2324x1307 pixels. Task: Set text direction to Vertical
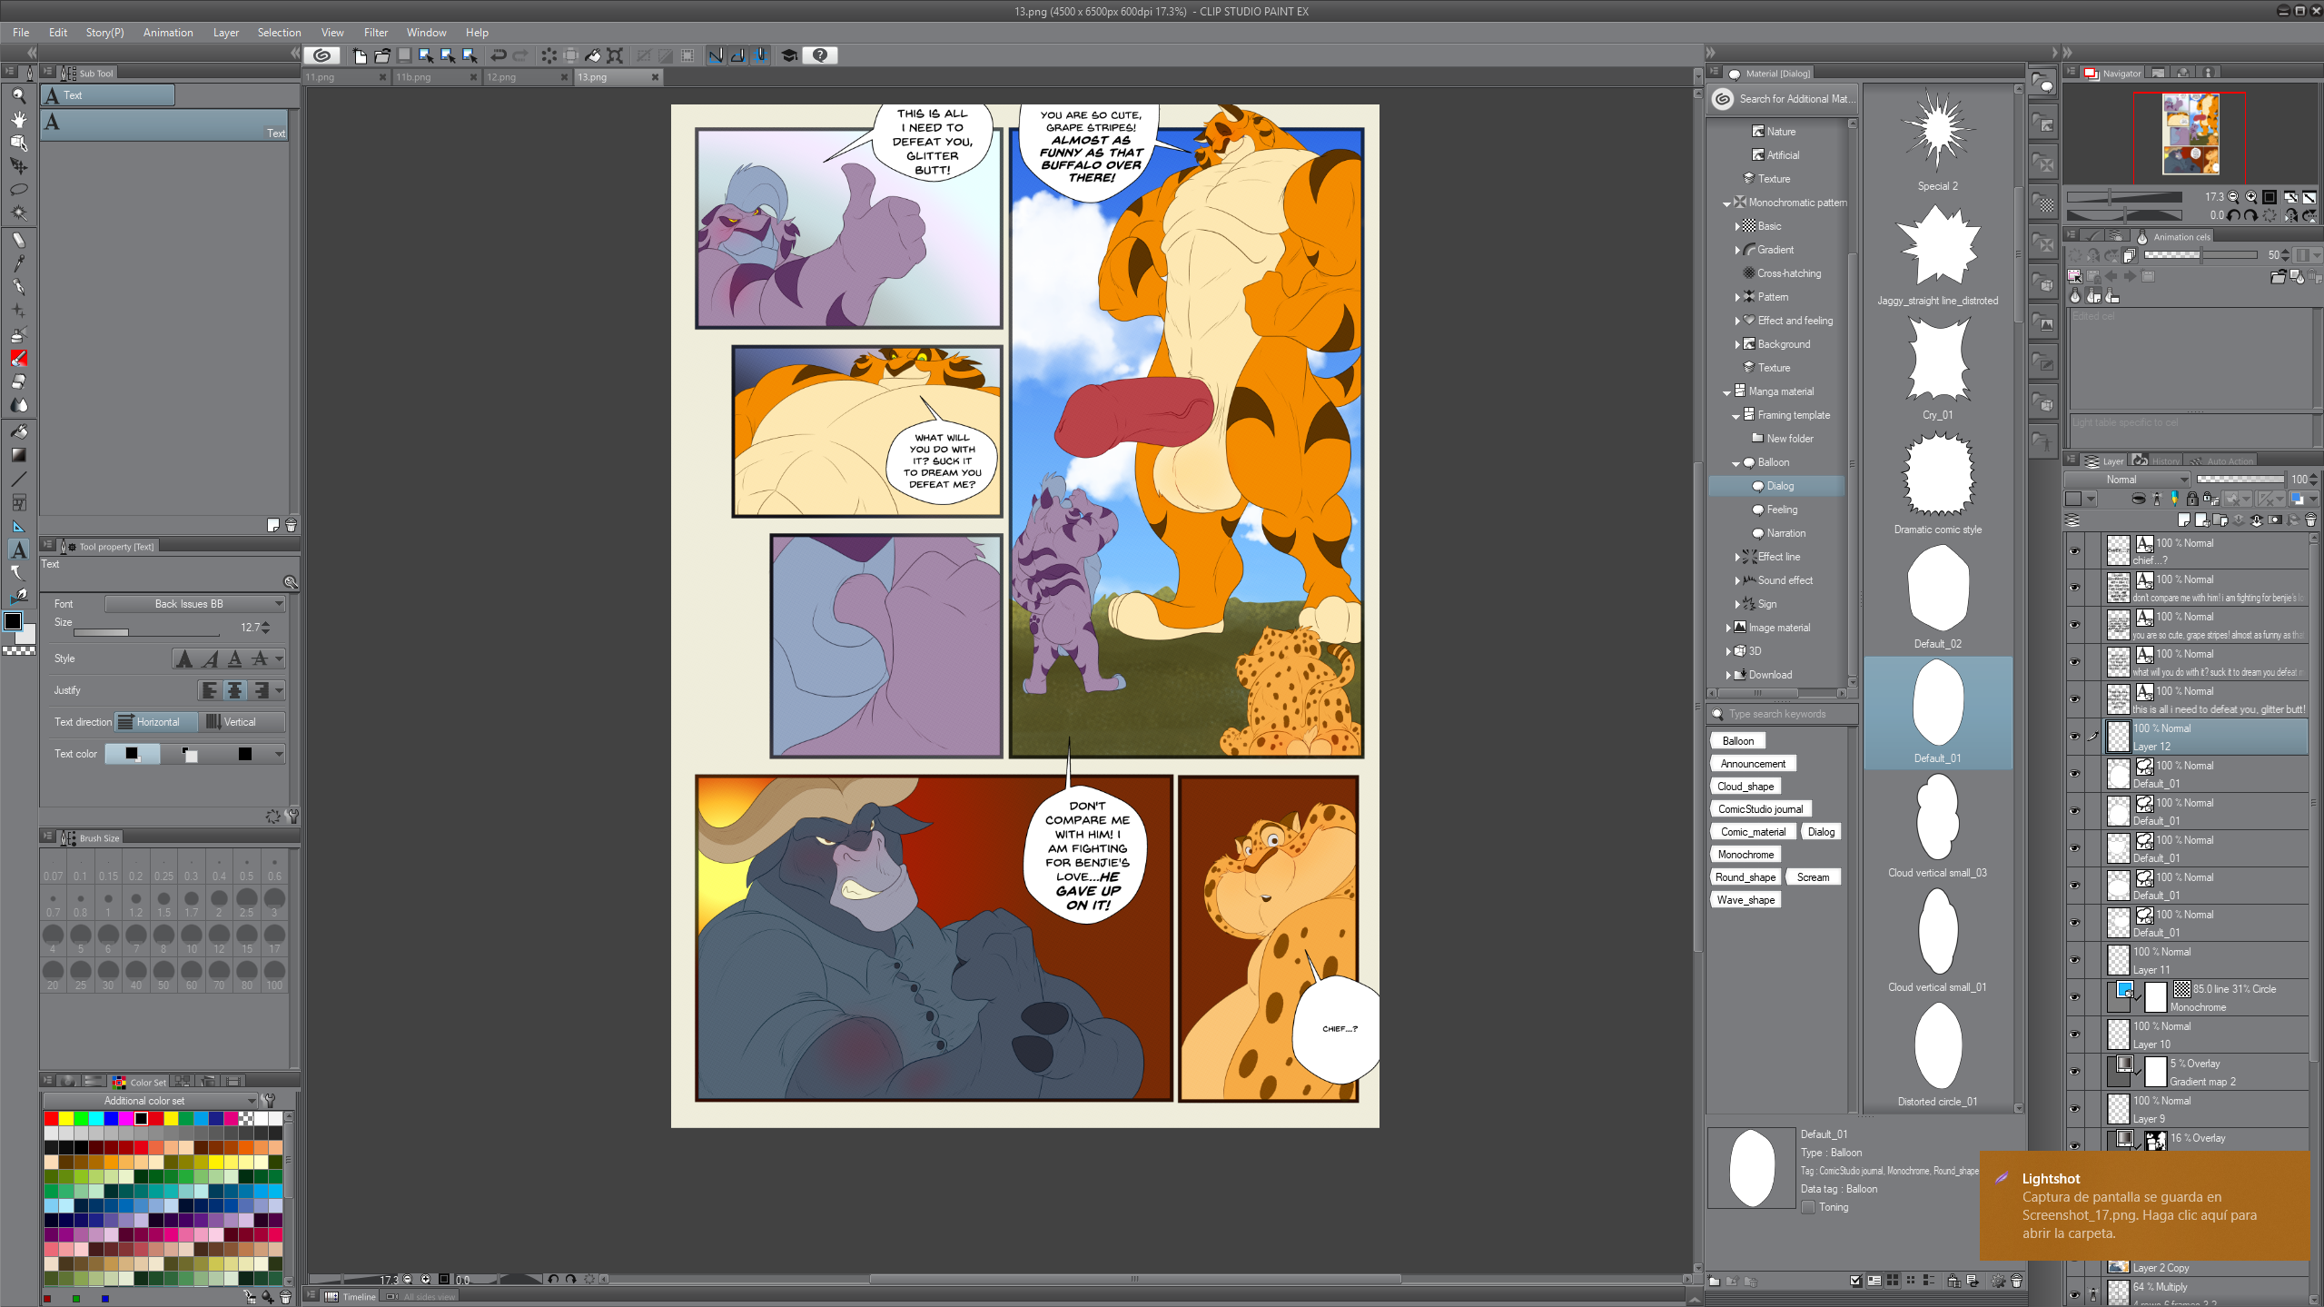coord(240,722)
